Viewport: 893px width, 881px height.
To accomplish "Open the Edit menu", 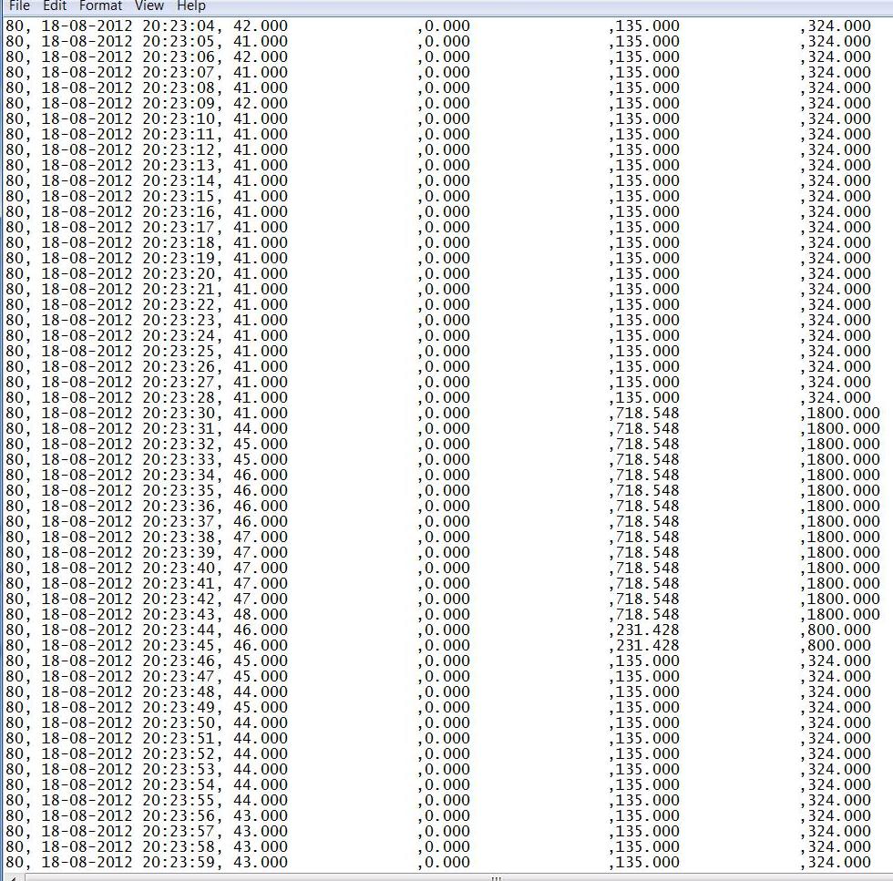I will tap(55, 5).
